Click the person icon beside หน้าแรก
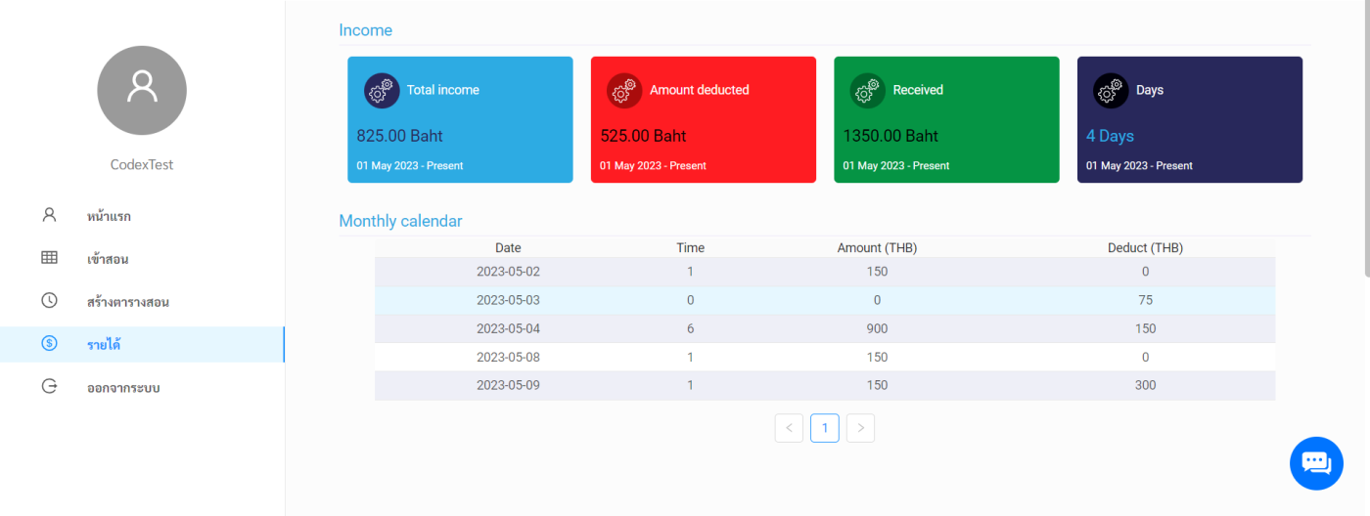Viewport: 1370px width, 516px height. point(49,215)
